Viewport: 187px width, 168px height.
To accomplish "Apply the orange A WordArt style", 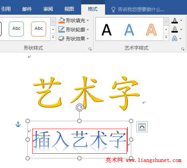I will click(x=151, y=30).
